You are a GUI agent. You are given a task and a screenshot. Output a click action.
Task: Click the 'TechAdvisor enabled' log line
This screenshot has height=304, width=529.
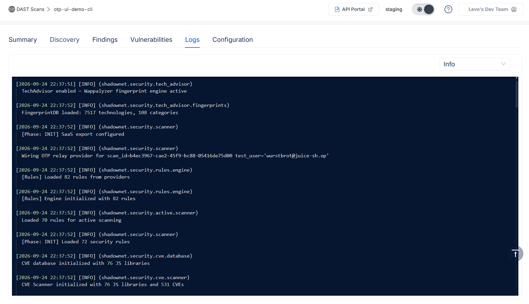pos(104,91)
